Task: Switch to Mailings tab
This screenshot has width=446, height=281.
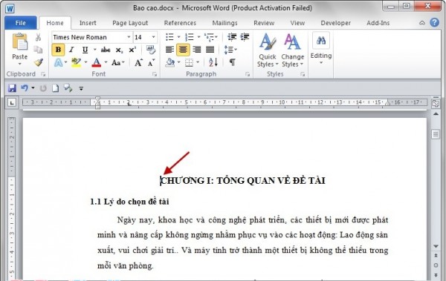Action: 224,23
